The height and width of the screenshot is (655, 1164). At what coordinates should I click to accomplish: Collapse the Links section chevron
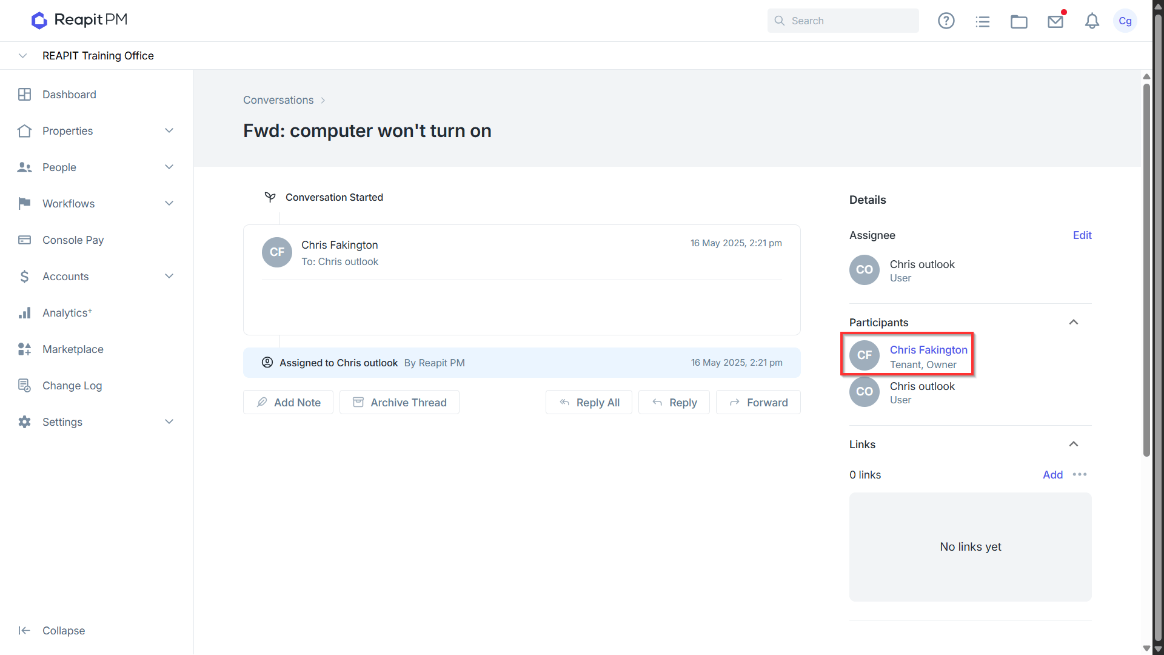coord(1074,444)
